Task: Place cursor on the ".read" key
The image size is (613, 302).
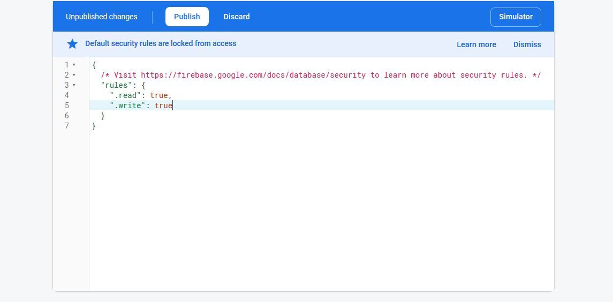Action: point(125,95)
